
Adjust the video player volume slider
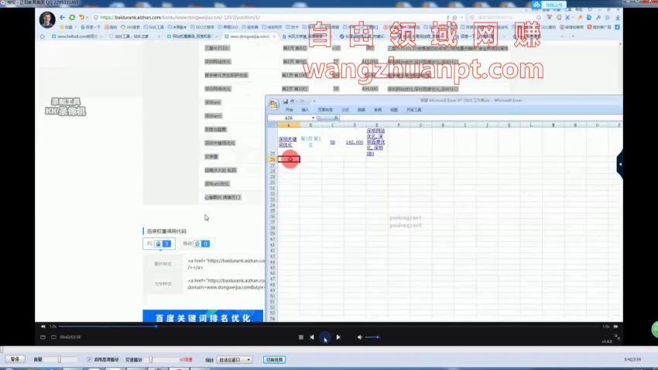[372, 337]
